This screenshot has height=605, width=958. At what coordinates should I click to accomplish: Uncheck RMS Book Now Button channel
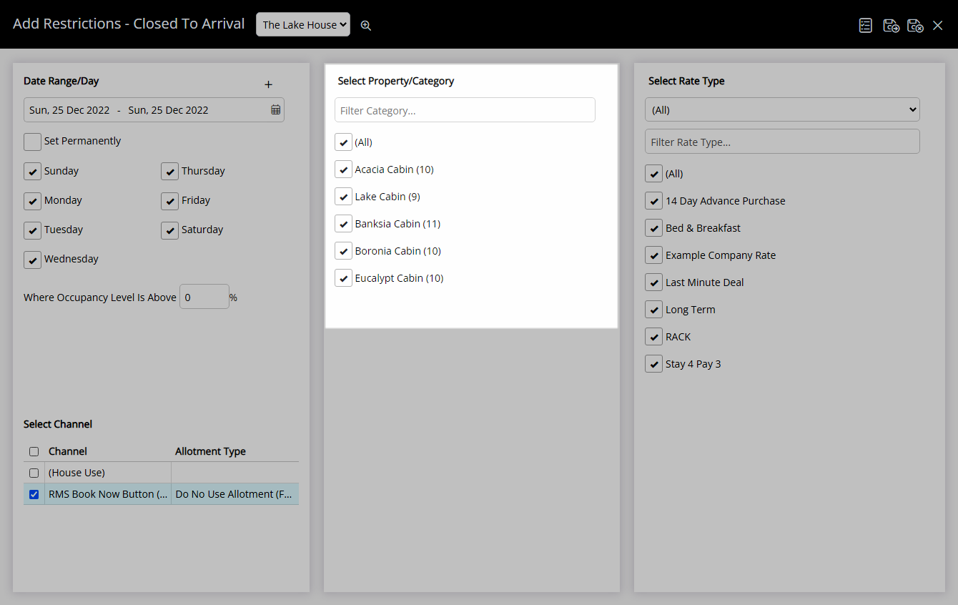pyautogui.click(x=34, y=494)
